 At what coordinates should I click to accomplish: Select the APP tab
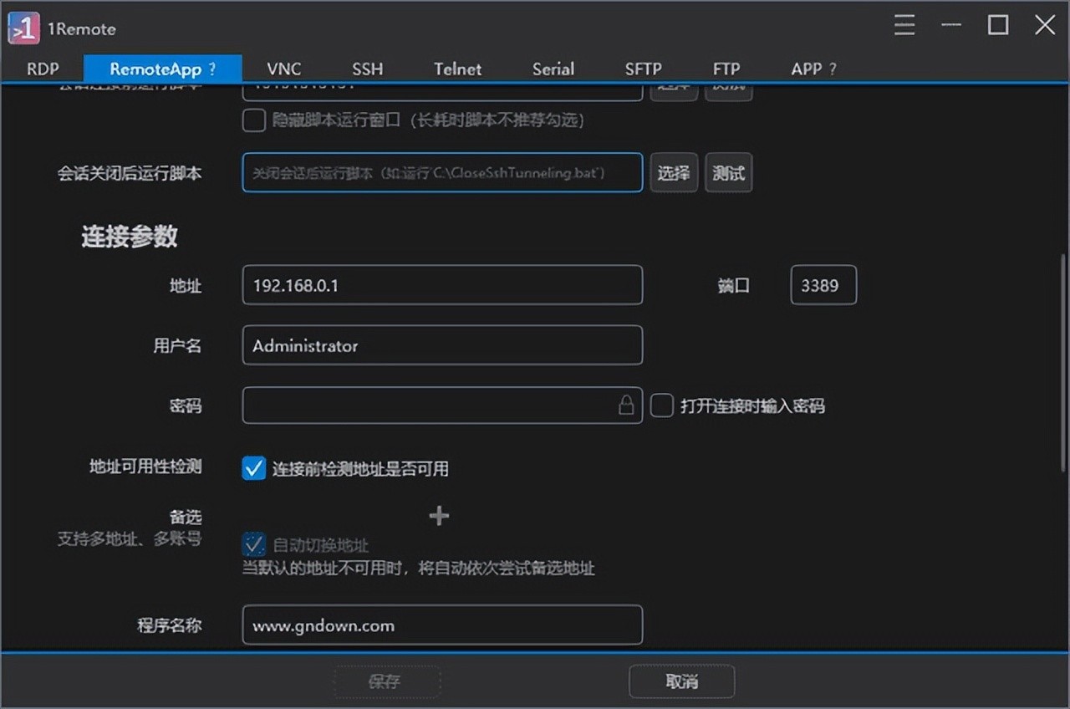click(x=813, y=69)
